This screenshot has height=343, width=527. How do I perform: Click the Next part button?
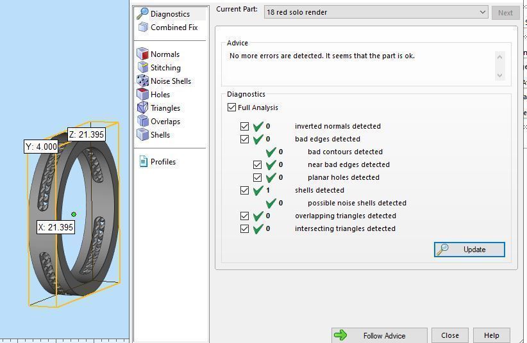[x=505, y=13]
